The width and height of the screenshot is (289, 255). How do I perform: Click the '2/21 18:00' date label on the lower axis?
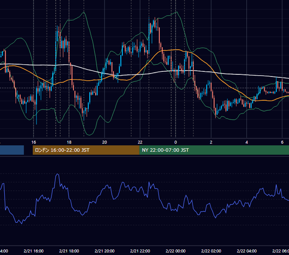(69, 251)
